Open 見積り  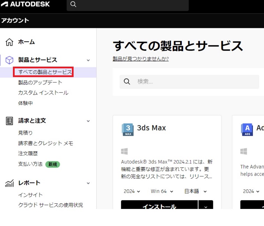pos(25,133)
